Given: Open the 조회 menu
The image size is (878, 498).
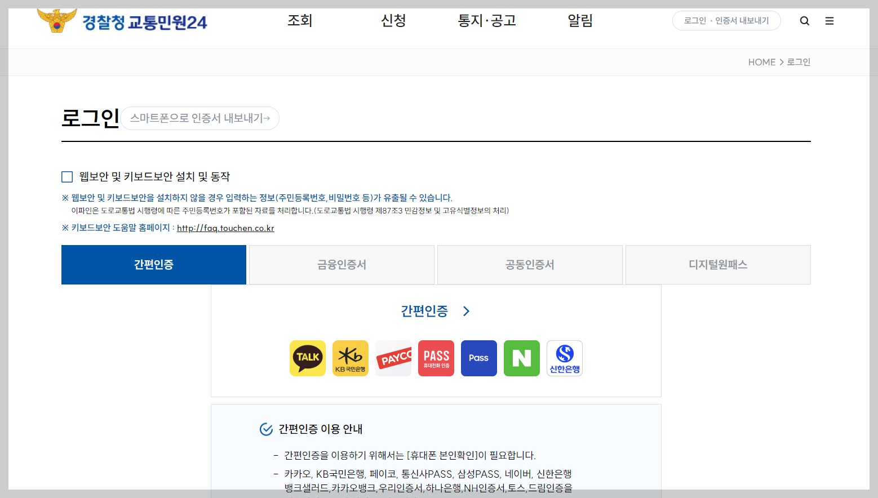Looking at the screenshot, I should [299, 20].
